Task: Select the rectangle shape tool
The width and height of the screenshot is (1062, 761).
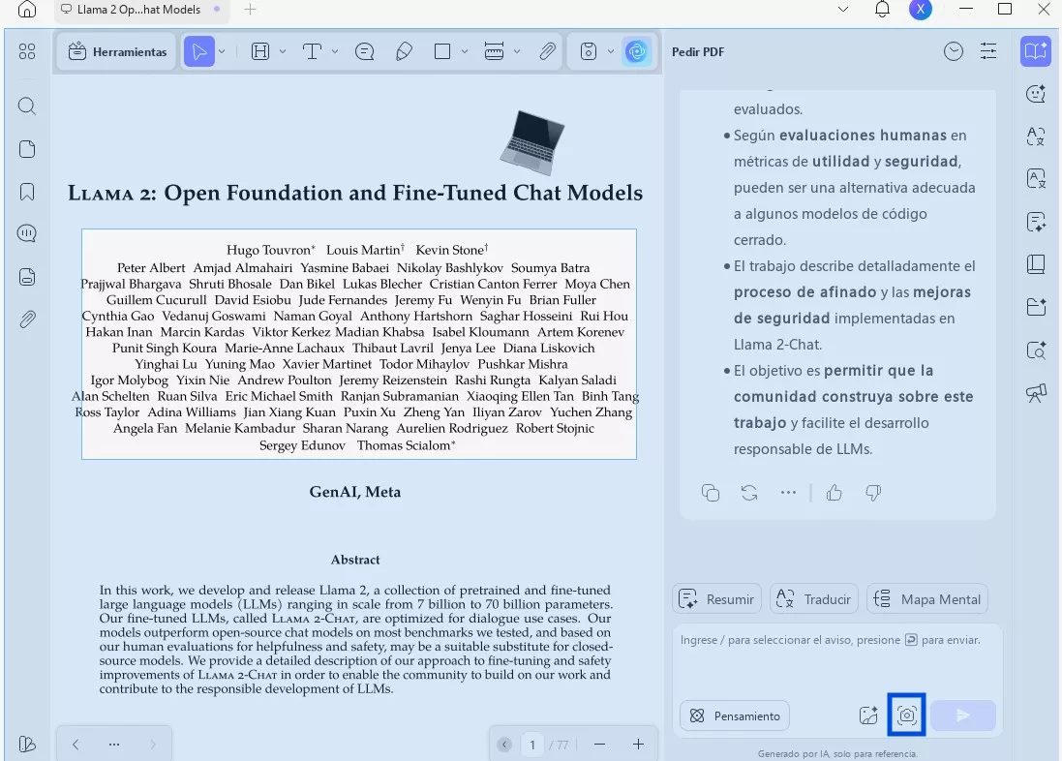Action: click(x=442, y=51)
